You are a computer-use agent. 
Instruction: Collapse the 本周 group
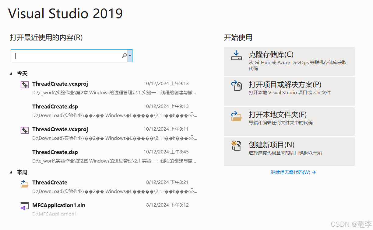click(11, 172)
